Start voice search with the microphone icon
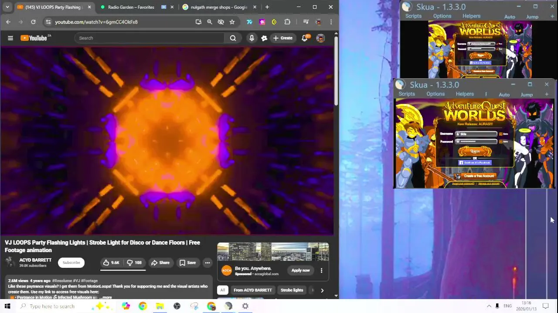This screenshot has height=313, width=558. point(252,38)
